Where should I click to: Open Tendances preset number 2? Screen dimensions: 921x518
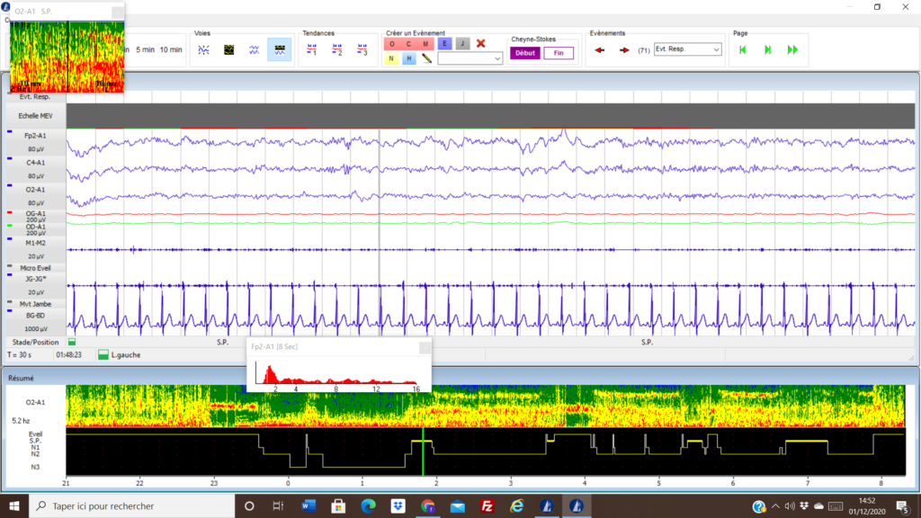(337, 49)
